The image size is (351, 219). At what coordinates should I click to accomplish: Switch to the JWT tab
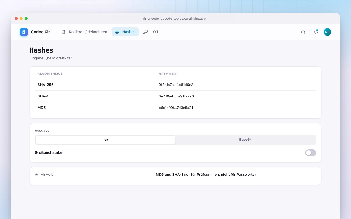[x=151, y=32]
